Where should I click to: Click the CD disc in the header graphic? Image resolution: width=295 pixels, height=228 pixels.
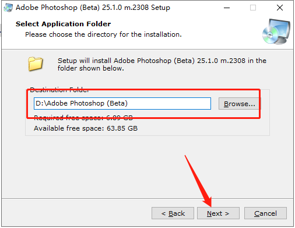pyautogui.click(x=270, y=35)
